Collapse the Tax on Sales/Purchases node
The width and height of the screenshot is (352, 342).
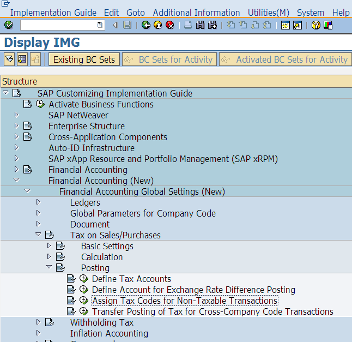(x=38, y=235)
